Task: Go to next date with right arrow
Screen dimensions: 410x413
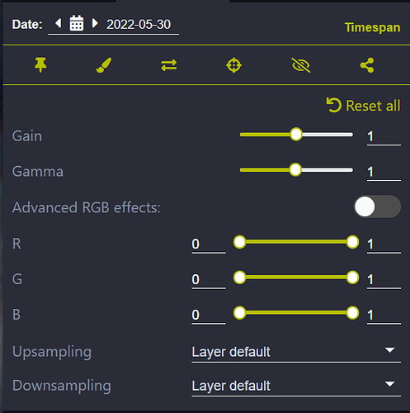Action: [95, 23]
